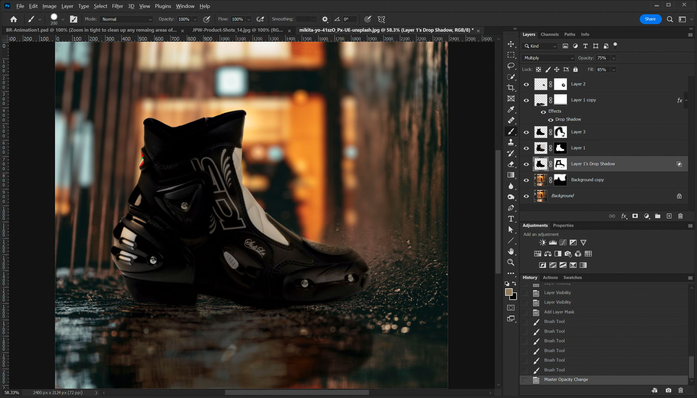Screen dimensions: 697x398
Task: Select the Blur tool
Action: click(511, 186)
